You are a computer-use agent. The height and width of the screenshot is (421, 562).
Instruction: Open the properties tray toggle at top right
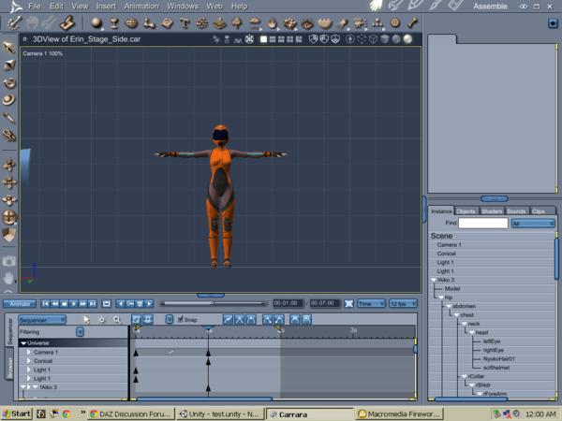click(x=553, y=23)
